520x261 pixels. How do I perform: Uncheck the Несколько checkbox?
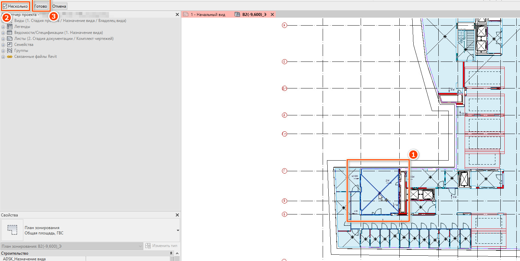(x=5, y=6)
